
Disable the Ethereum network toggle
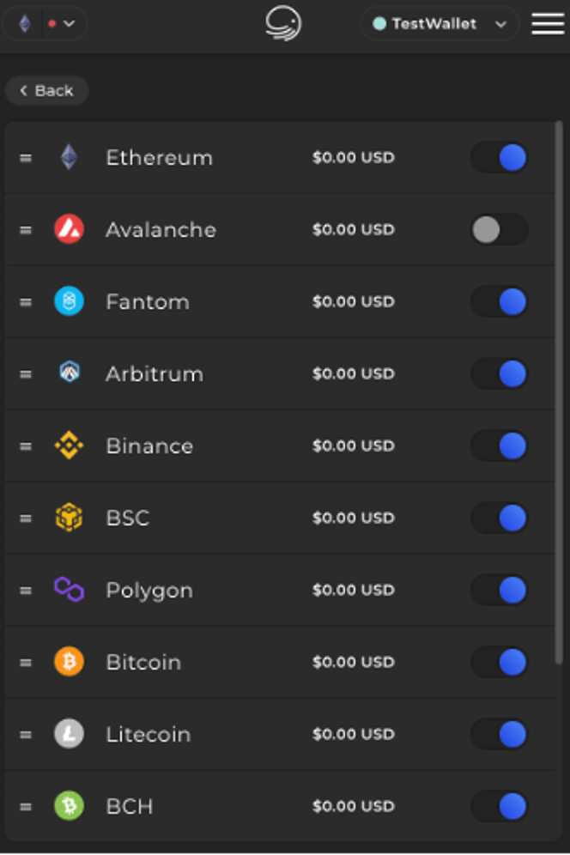[x=499, y=158]
